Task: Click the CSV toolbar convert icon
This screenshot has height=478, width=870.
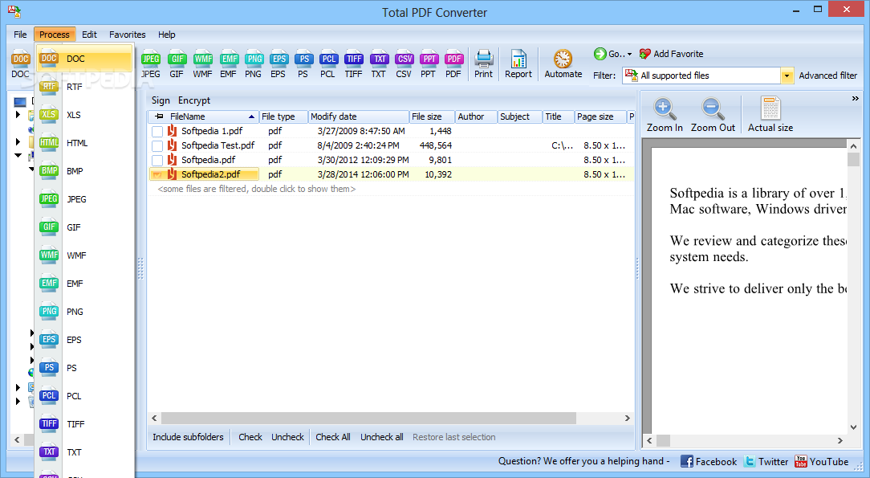Action: click(x=404, y=65)
